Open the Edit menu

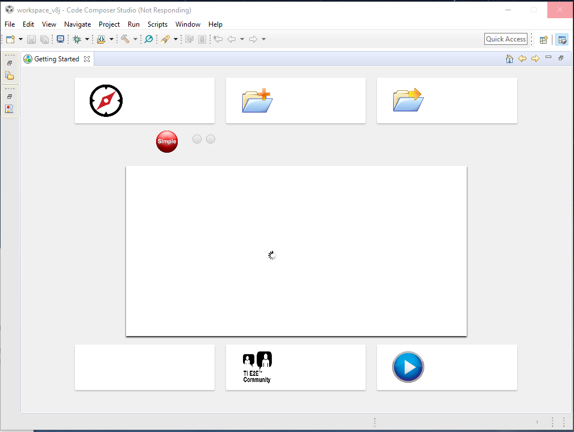28,24
